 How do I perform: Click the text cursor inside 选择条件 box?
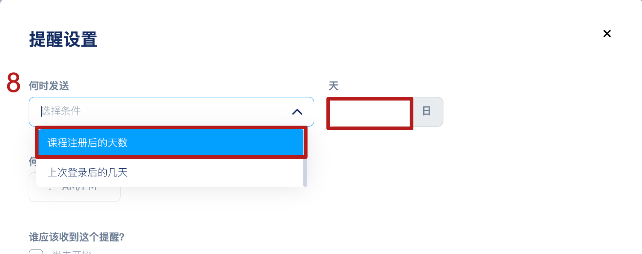[41, 111]
